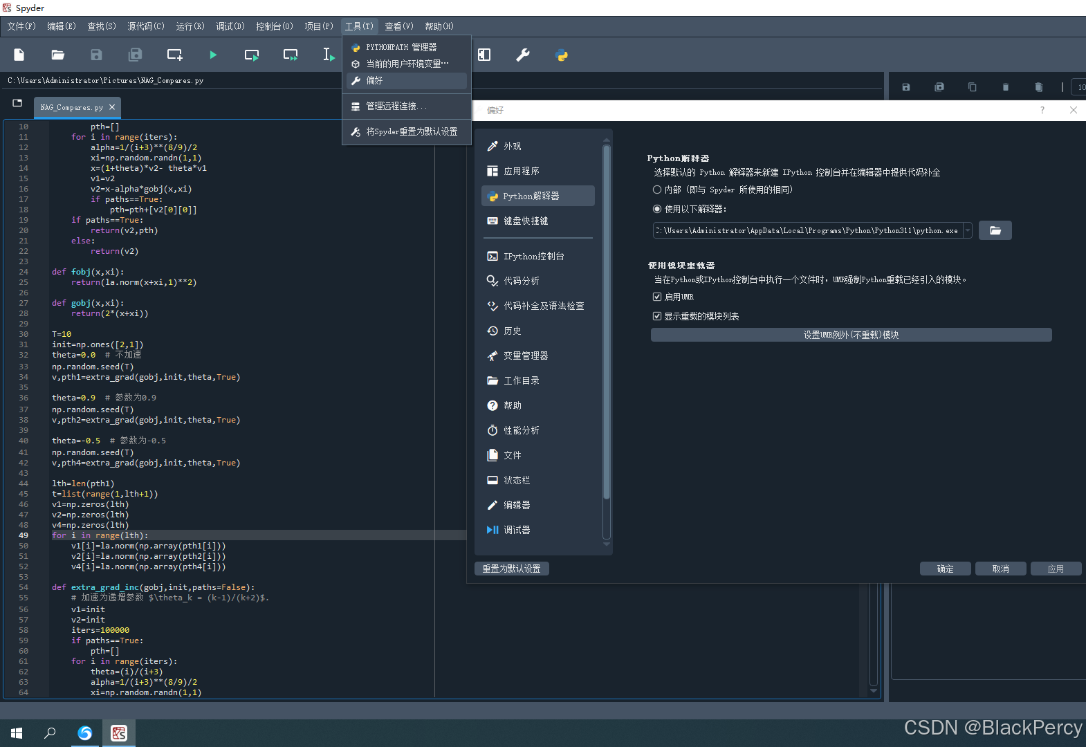Select PYTHONPATH 管理器 menu entry

(407, 47)
